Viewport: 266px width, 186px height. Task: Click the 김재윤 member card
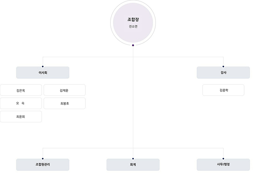pyautogui.click(x=64, y=90)
